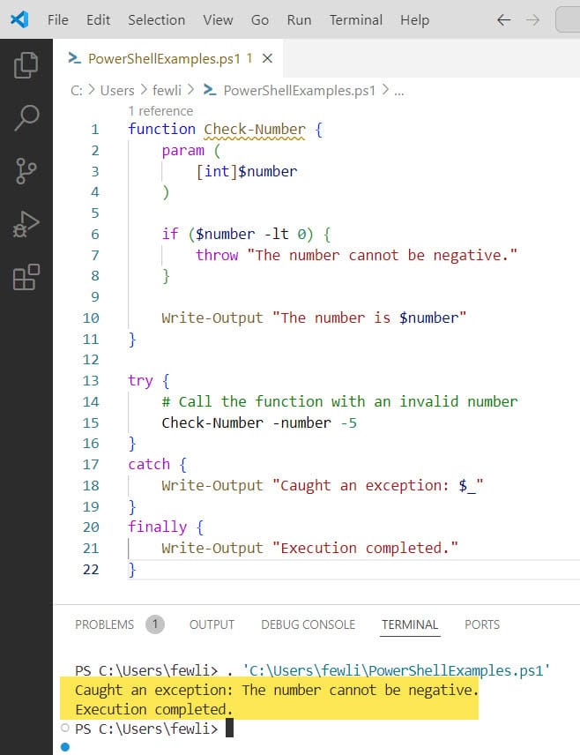Open the Help menu
Screen dimensions: 580x755
[x=414, y=19]
